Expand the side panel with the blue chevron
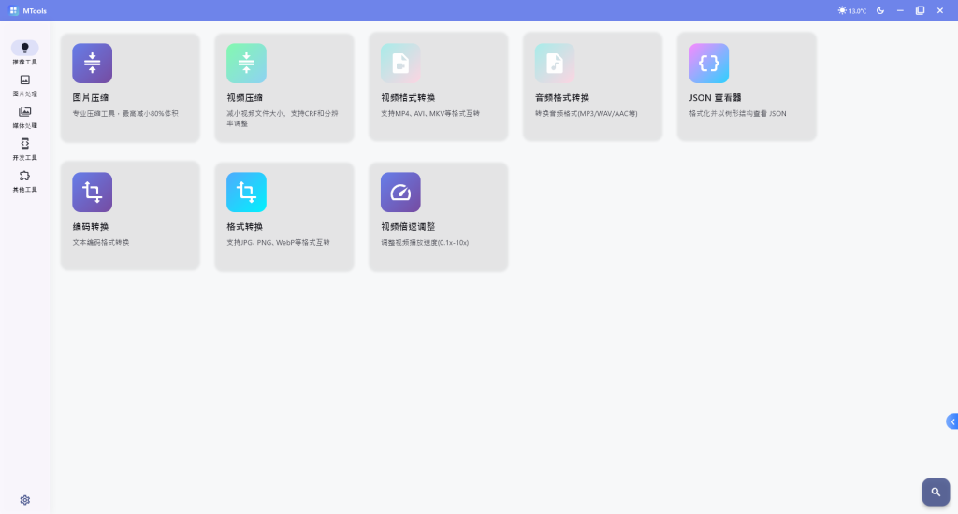958x514 pixels. point(951,421)
